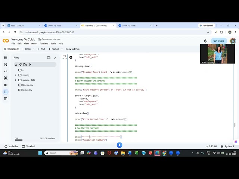Select the Files folder icon in sidebar

point(6,92)
